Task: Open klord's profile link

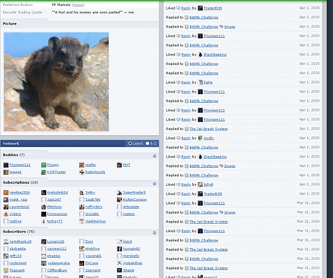Action: click(127, 241)
